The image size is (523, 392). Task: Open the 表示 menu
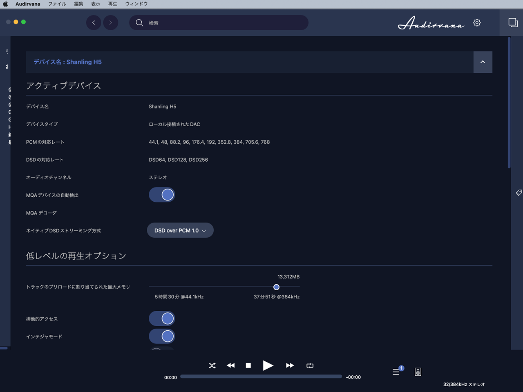(x=96, y=4)
